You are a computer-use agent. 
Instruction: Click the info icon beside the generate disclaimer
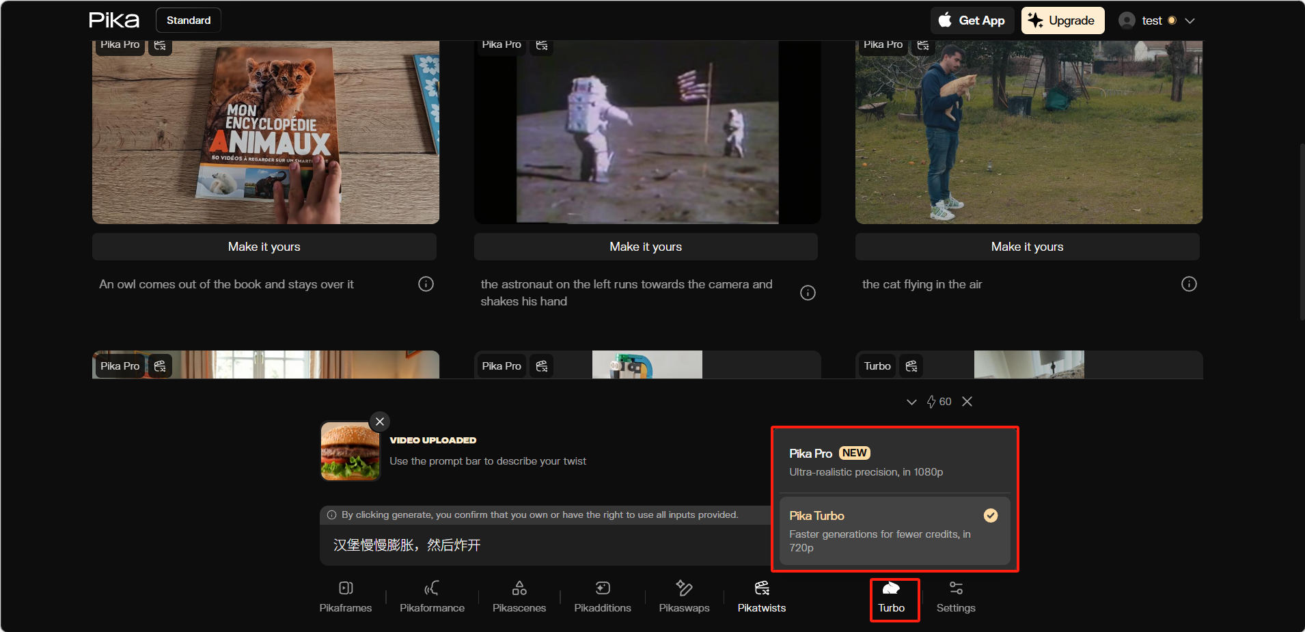pos(332,515)
